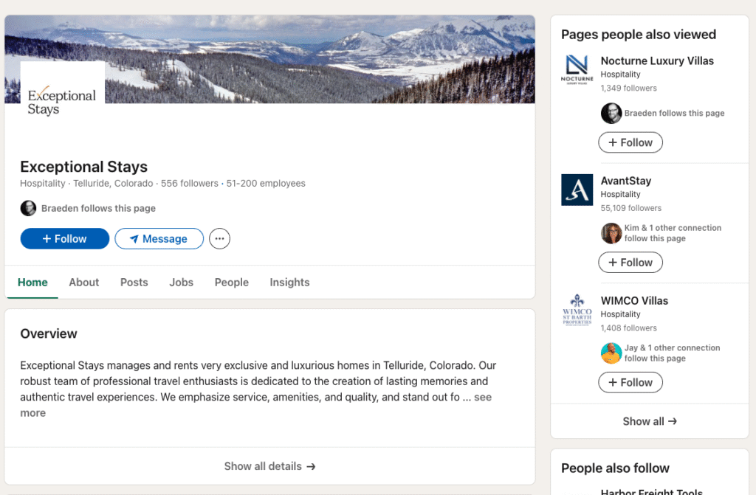Switch to the About tab

pyautogui.click(x=83, y=283)
